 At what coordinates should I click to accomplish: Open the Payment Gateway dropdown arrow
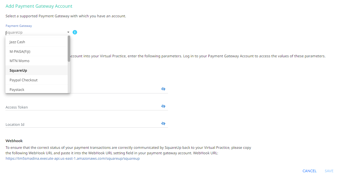[68, 32]
